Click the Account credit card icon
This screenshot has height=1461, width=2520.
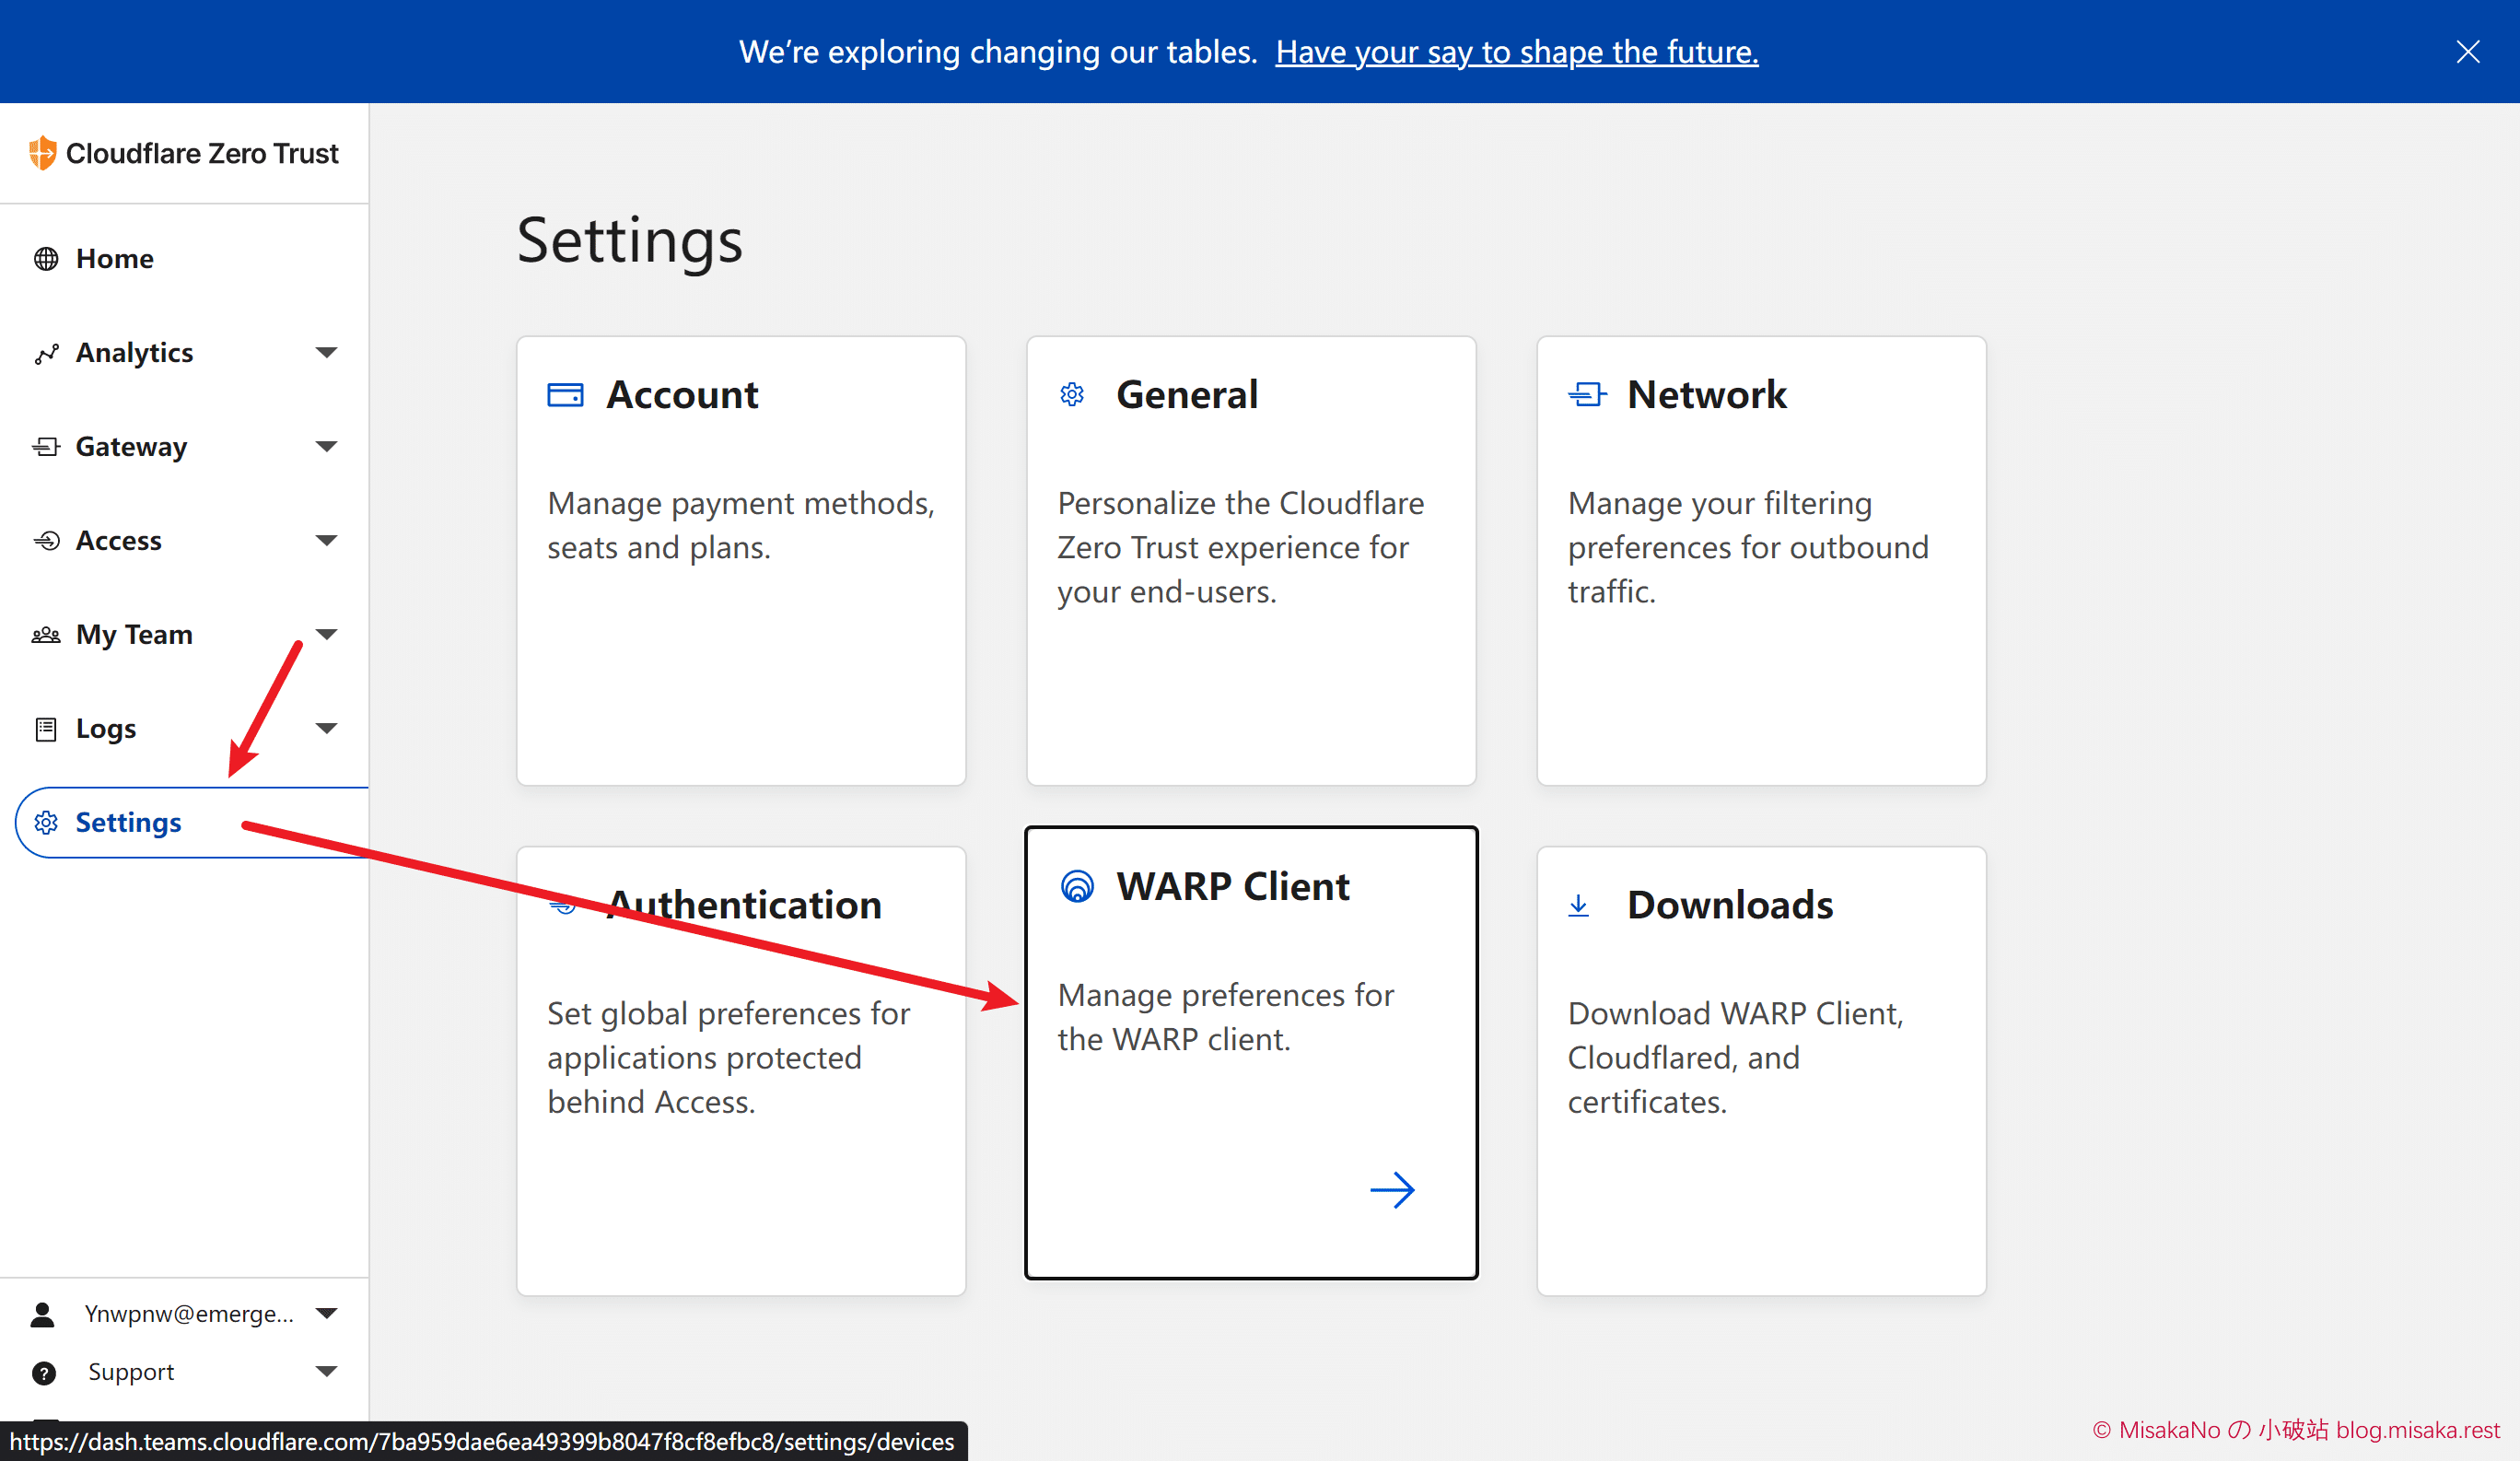tap(565, 395)
